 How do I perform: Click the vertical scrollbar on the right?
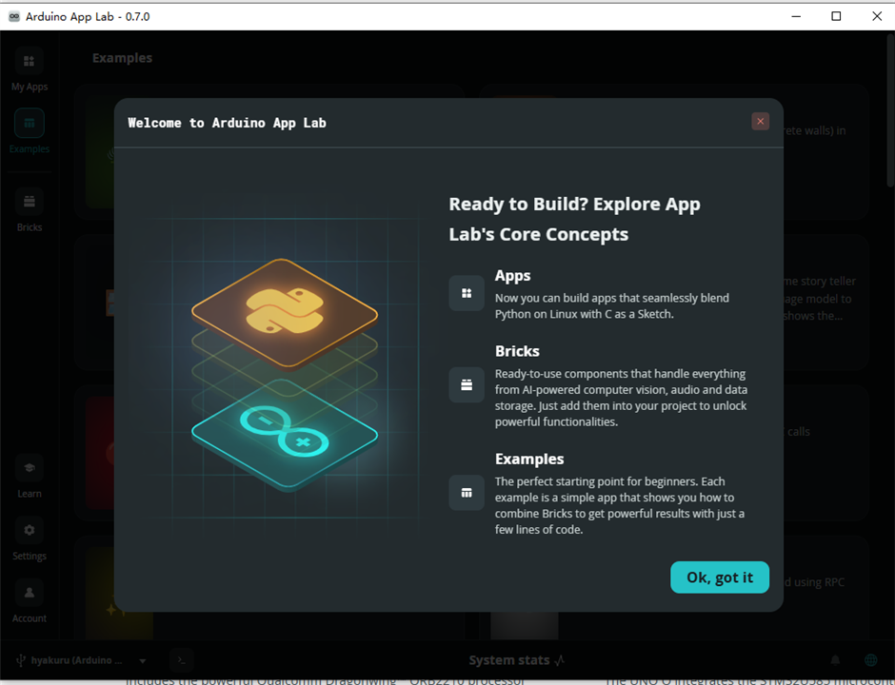[890, 108]
